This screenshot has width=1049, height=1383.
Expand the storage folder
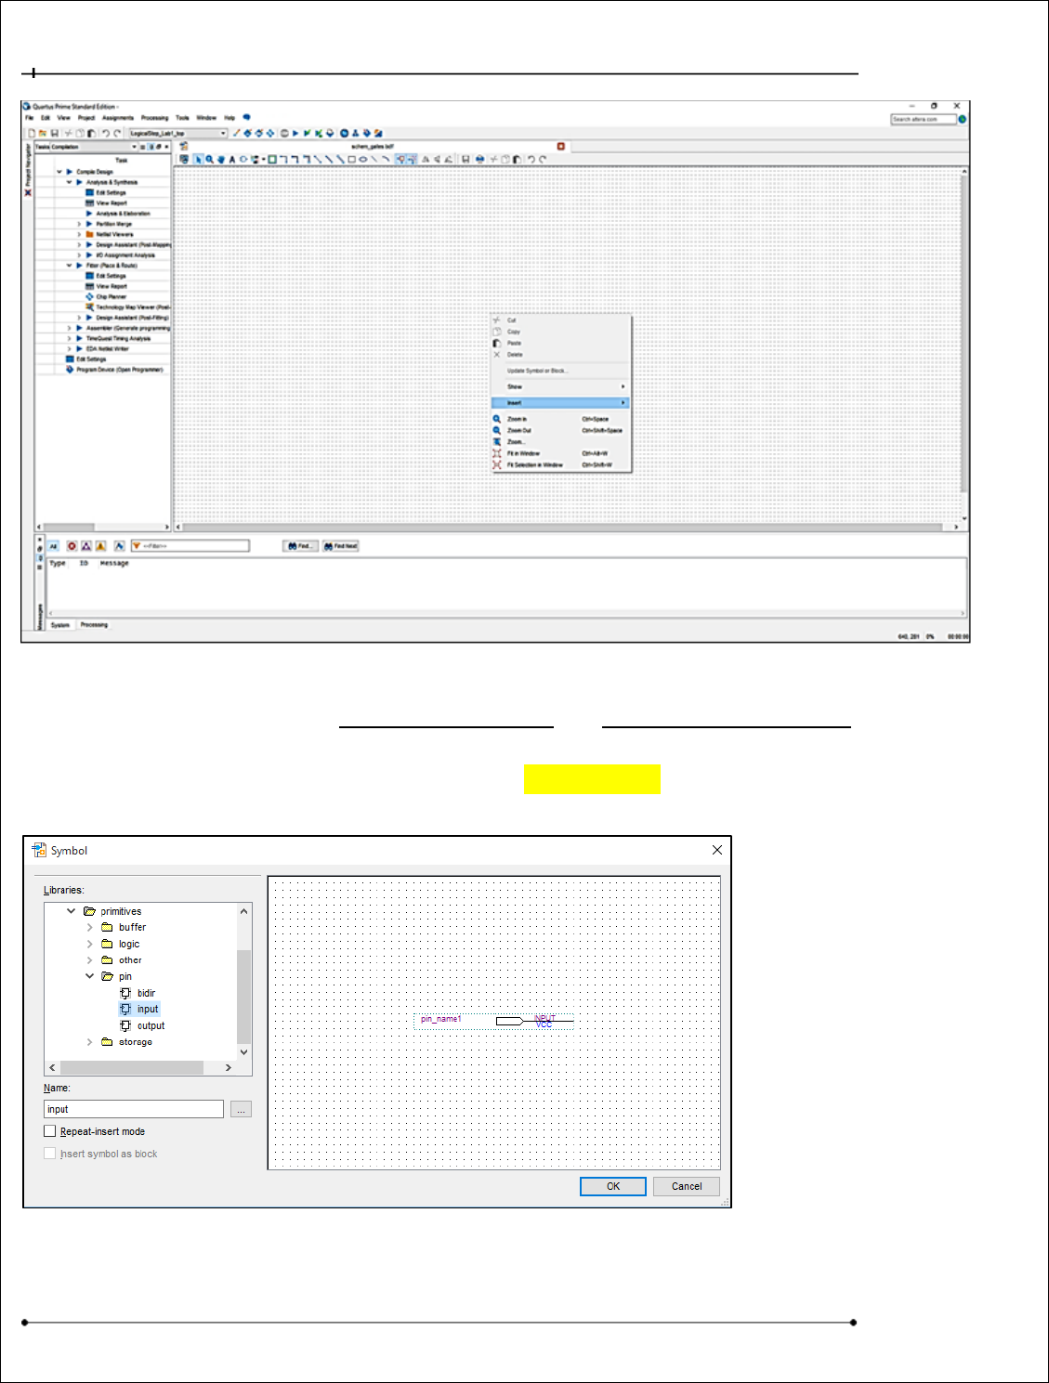click(x=90, y=1042)
